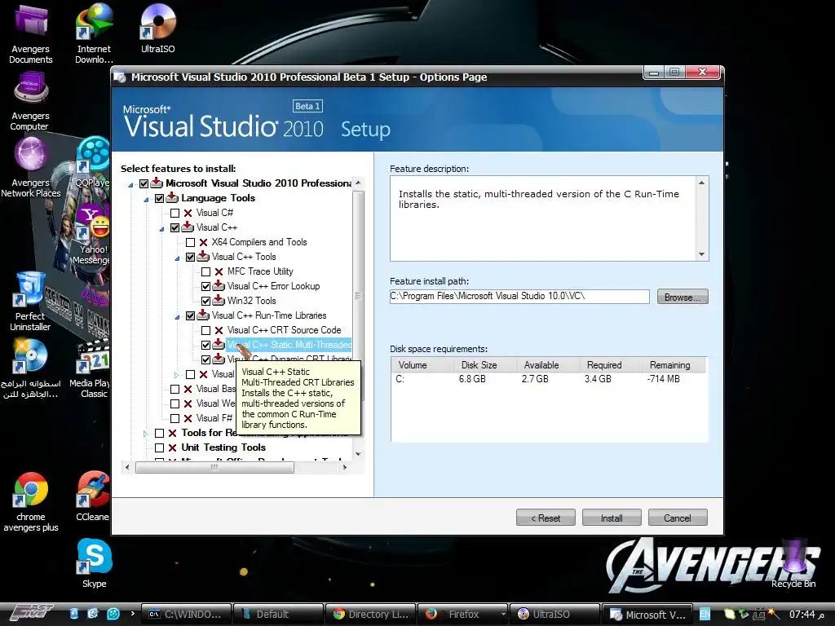Image resolution: width=835 pixels, height=626 pixels.
Task: Click the red X icon beside Unit Testing Tools
Action: coord(173,447)
